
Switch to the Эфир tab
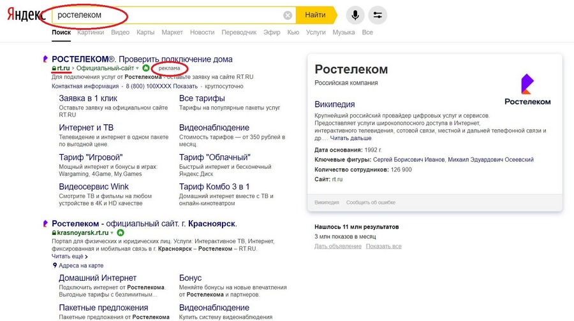tap(272, 32)
